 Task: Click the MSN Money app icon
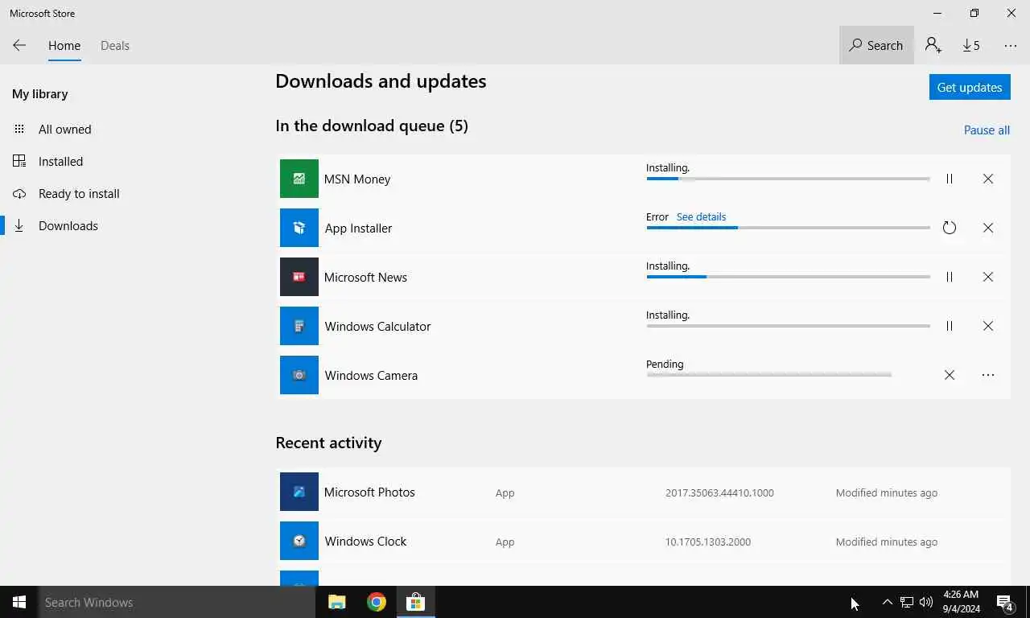(x=299, y=179)
